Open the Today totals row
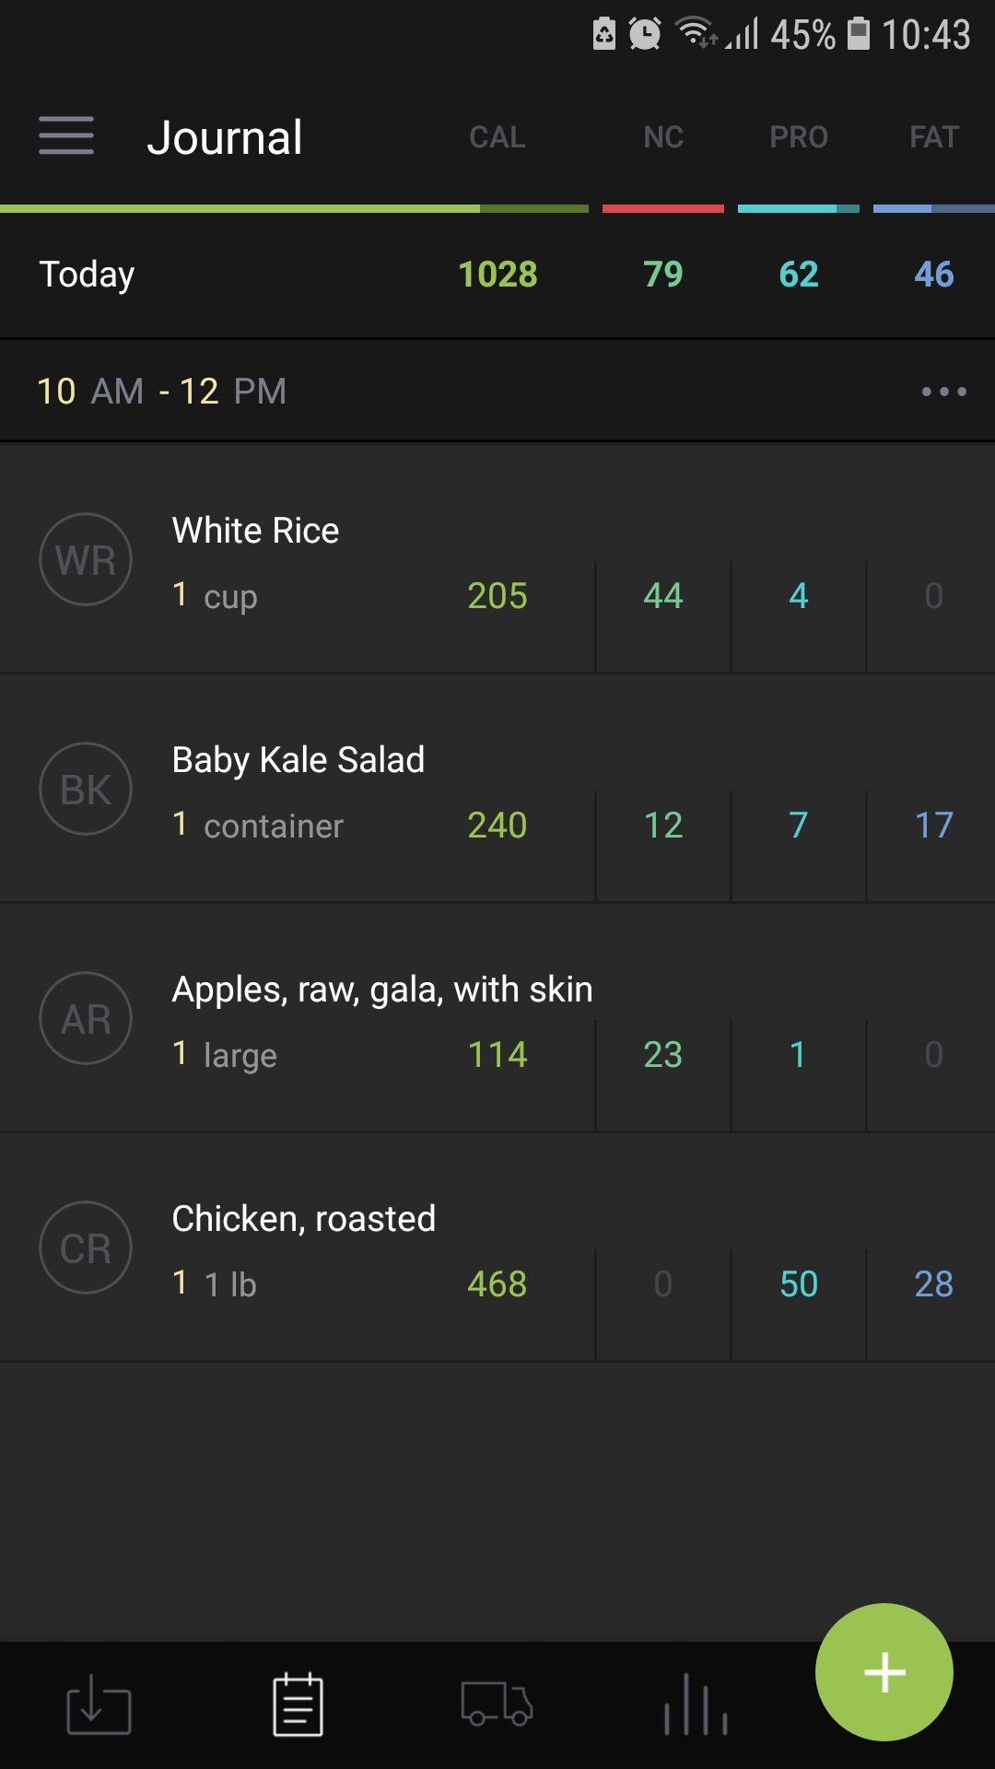 [x=87, y=275]
